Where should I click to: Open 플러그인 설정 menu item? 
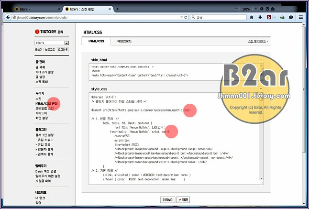click(x=44, y=135)
